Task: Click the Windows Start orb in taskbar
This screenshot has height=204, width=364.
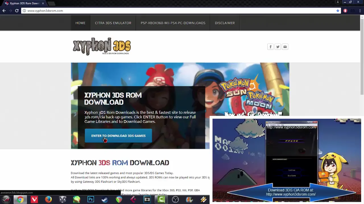Action: point(6,199)
